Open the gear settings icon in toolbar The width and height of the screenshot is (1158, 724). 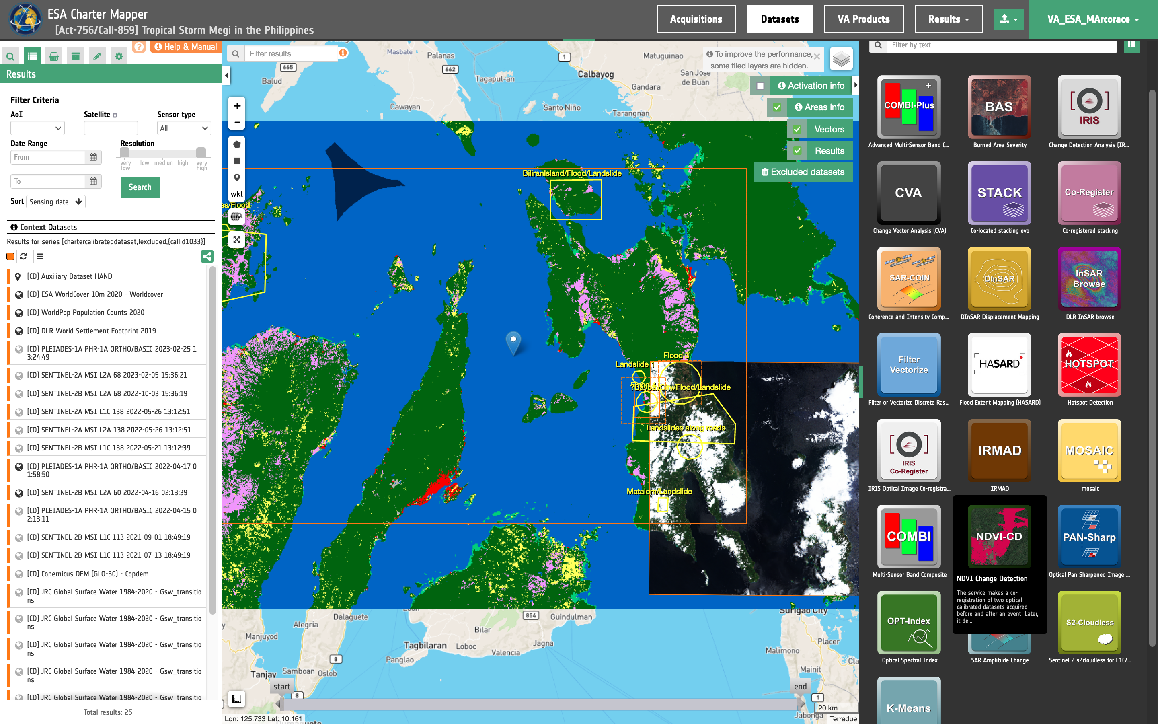(x=119, y=56)
